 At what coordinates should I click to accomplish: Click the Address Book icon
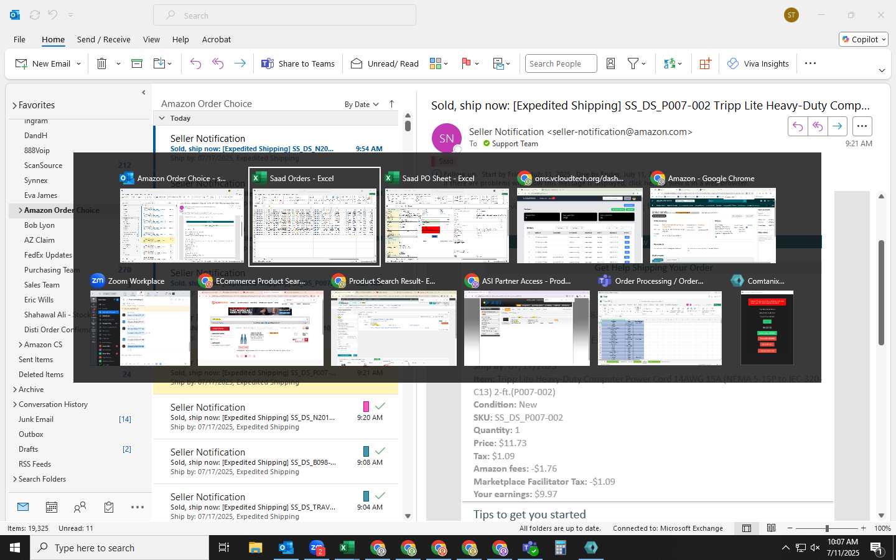click(x=611, y=63)
